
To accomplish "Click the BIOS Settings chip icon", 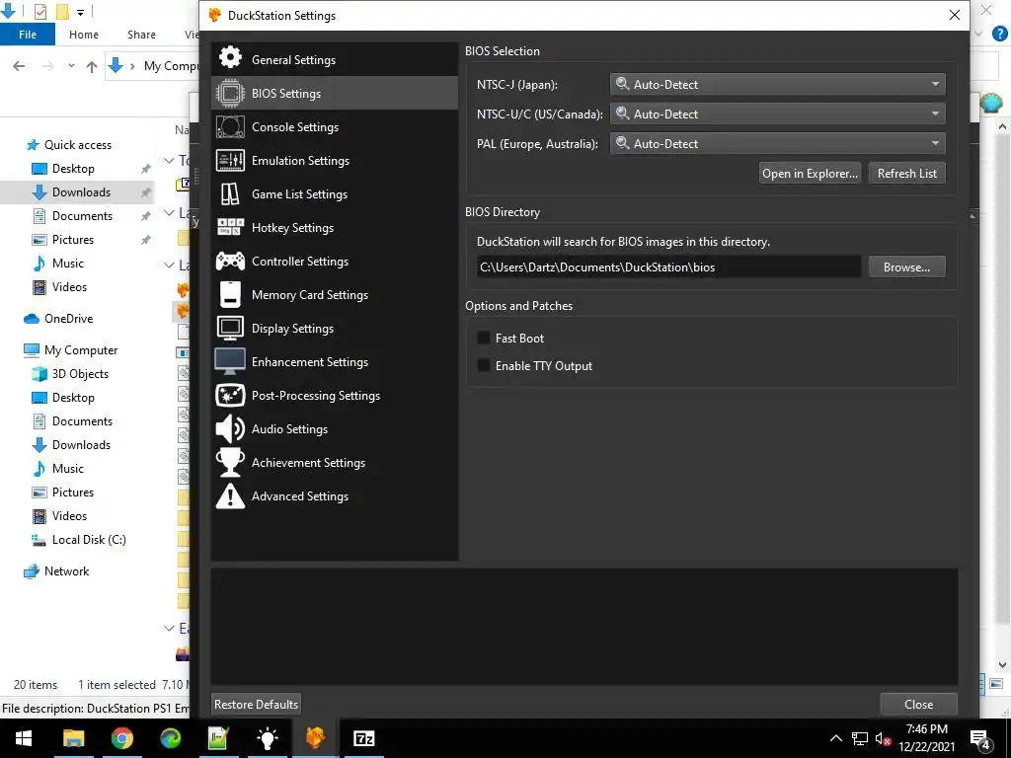I will [x=230, y=93].
